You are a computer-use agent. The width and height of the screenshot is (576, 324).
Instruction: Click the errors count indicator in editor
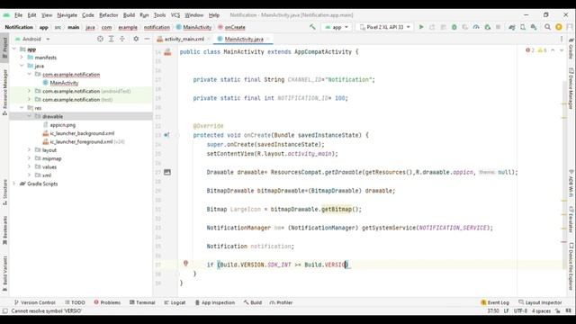pos(530,50)
